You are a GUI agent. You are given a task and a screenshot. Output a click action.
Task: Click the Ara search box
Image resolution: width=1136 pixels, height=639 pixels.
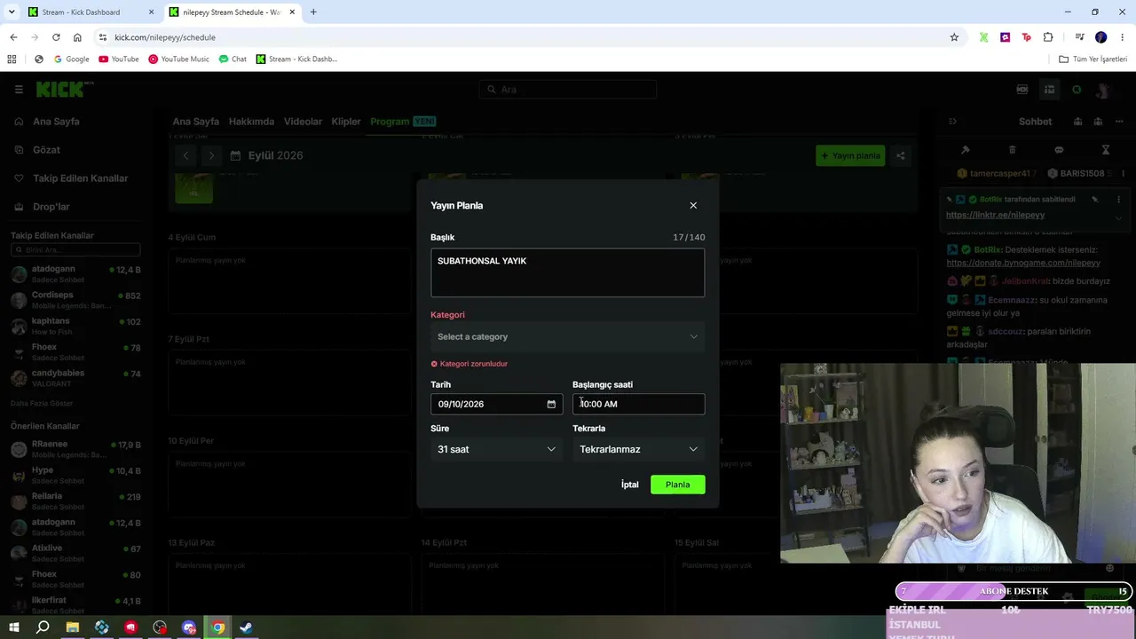[568, 90]
